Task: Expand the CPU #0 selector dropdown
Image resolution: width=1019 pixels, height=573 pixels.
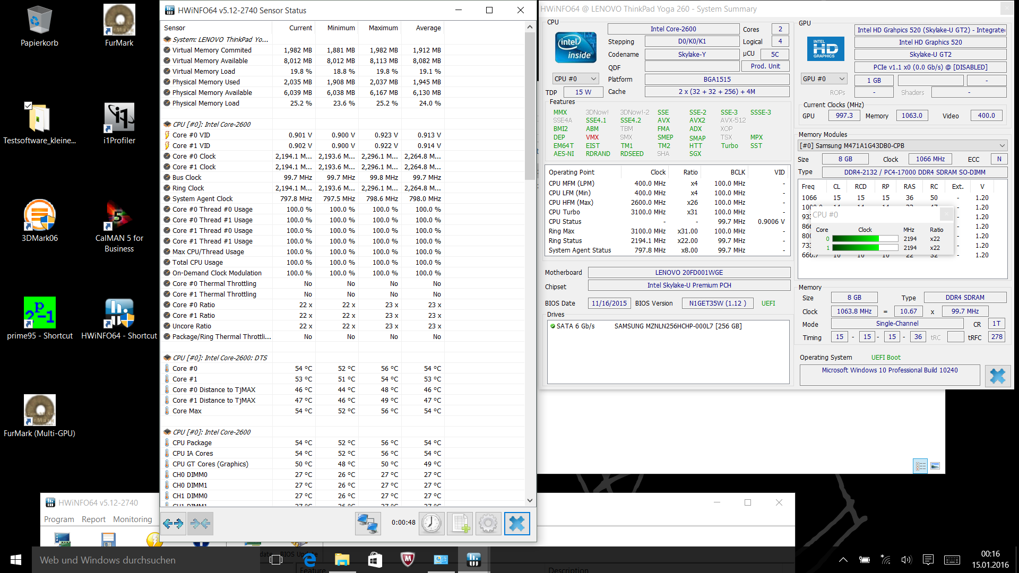Action: pos(576,79)
